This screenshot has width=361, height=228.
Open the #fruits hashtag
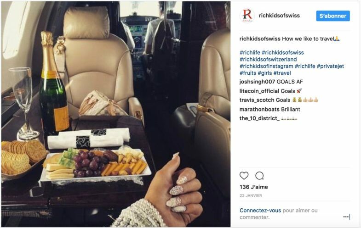click(x=248, y=73)
